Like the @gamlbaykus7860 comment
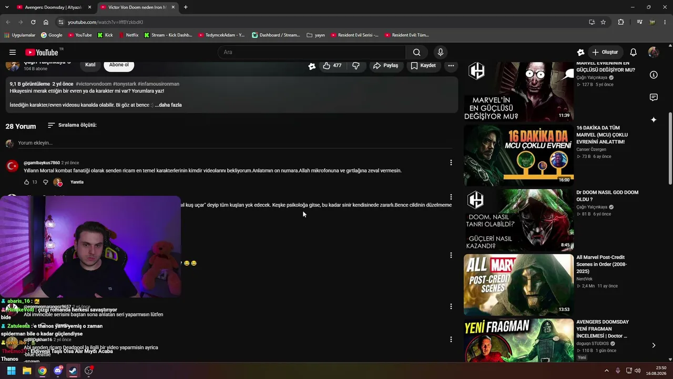673x379 pixels. point(27,182)
